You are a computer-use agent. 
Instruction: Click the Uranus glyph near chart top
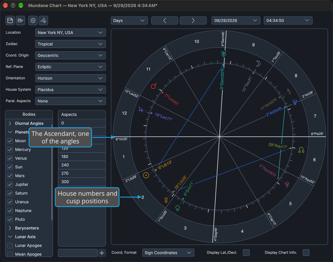223,54
